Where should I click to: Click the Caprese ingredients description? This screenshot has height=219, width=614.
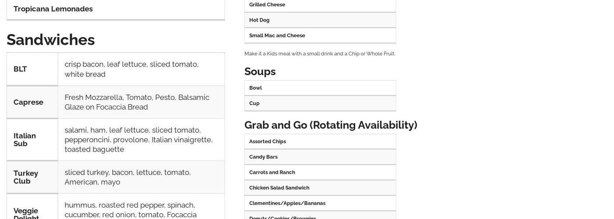[x=137, y=102]
